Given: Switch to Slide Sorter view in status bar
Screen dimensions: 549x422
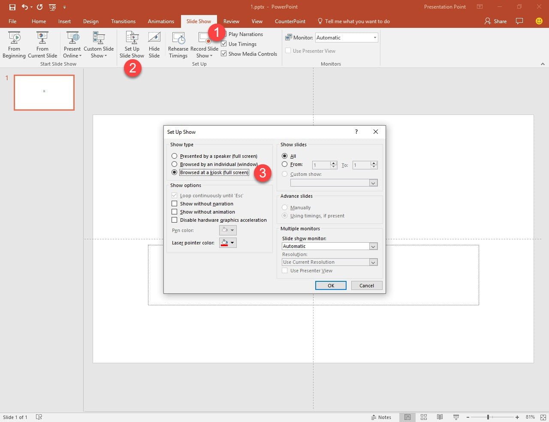Looking at the screenshot, I should (x=424, y=417).
